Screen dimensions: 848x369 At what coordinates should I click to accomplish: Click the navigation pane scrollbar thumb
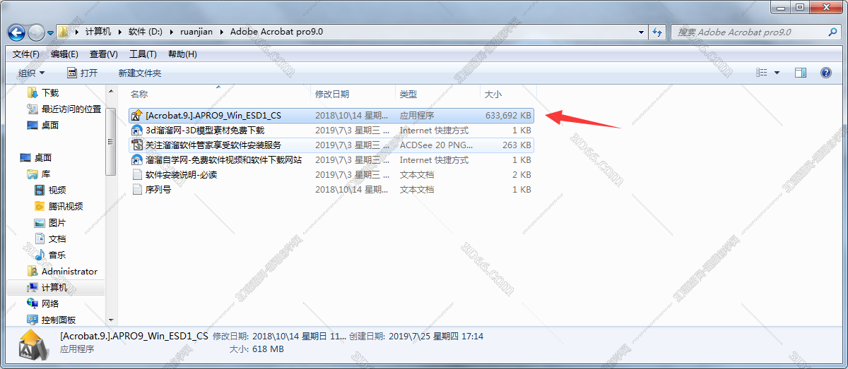click(111, 140)
